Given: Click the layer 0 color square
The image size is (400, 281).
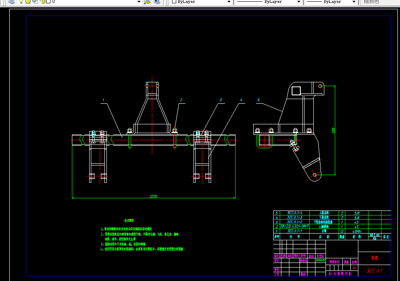Looking at the screenshot, I should click(x=48, y=2).
